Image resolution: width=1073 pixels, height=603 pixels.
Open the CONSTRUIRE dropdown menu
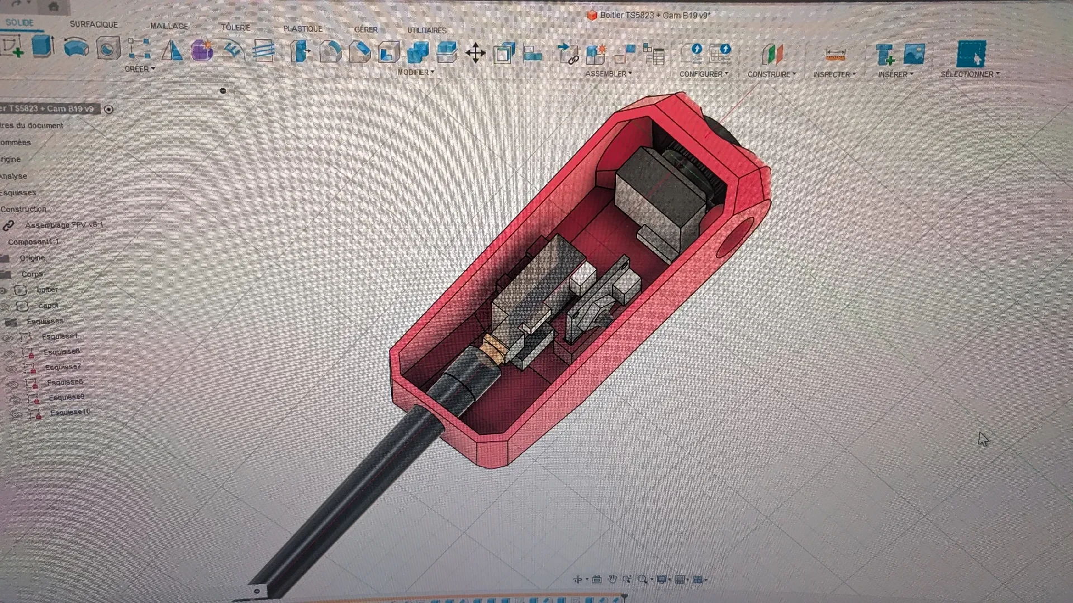(x=772, y=74)
